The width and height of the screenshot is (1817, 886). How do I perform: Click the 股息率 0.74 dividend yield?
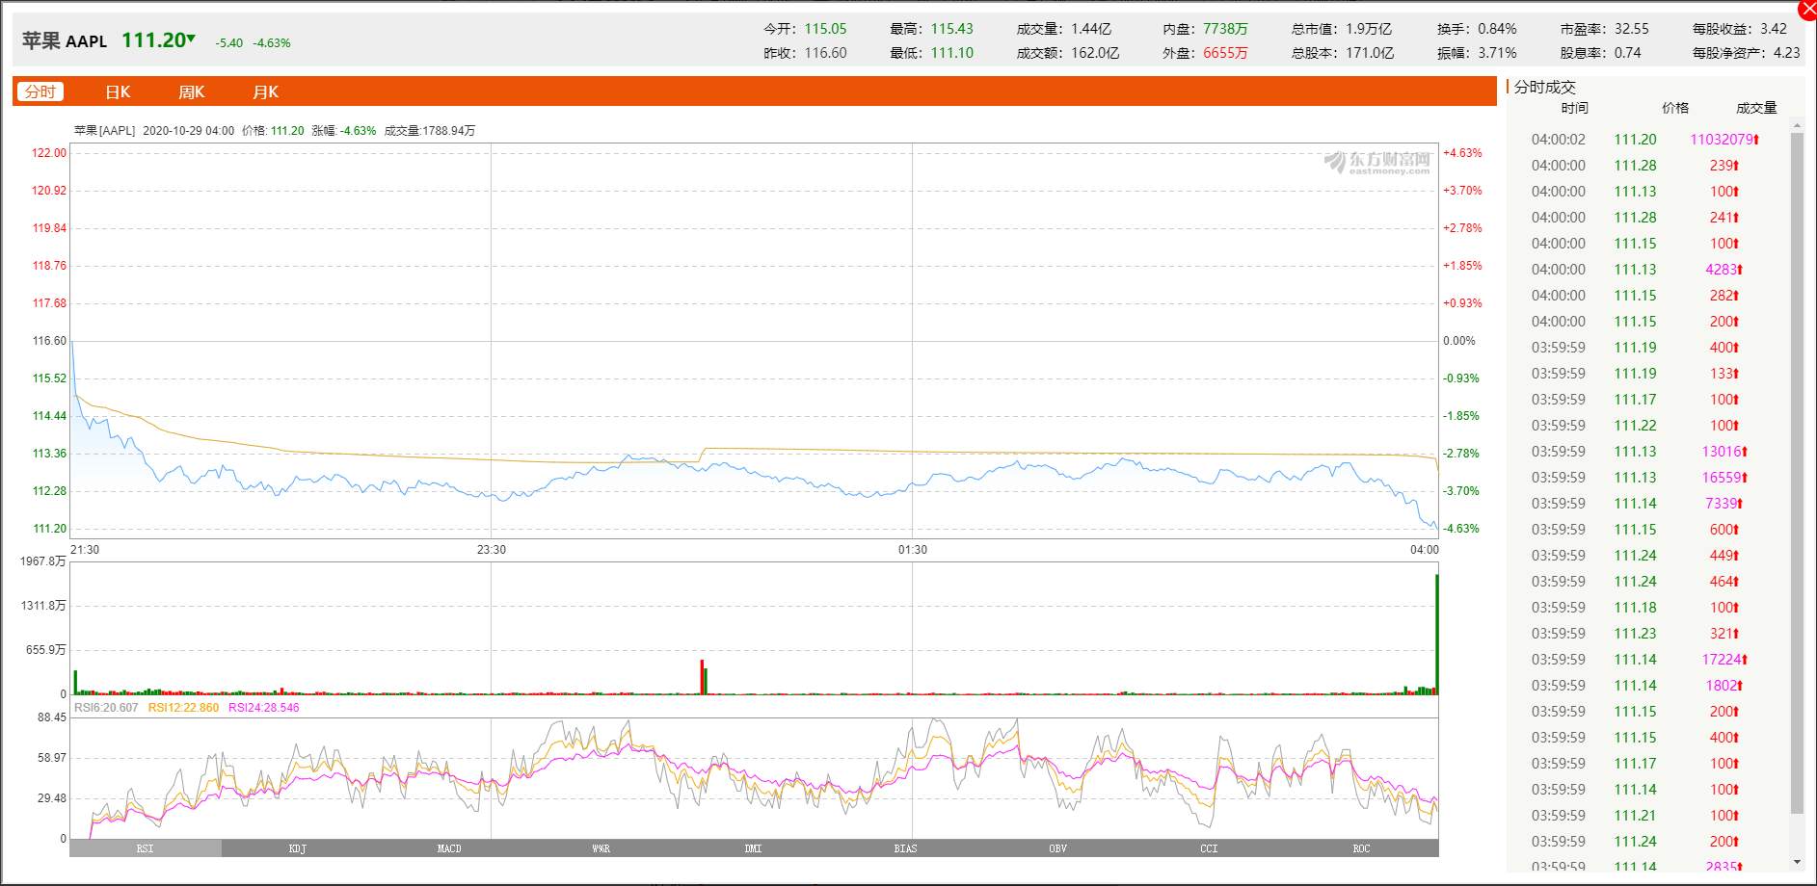coord(1600,53)
